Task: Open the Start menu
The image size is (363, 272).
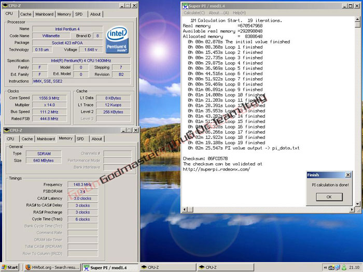Action: (x=10, y=267)
